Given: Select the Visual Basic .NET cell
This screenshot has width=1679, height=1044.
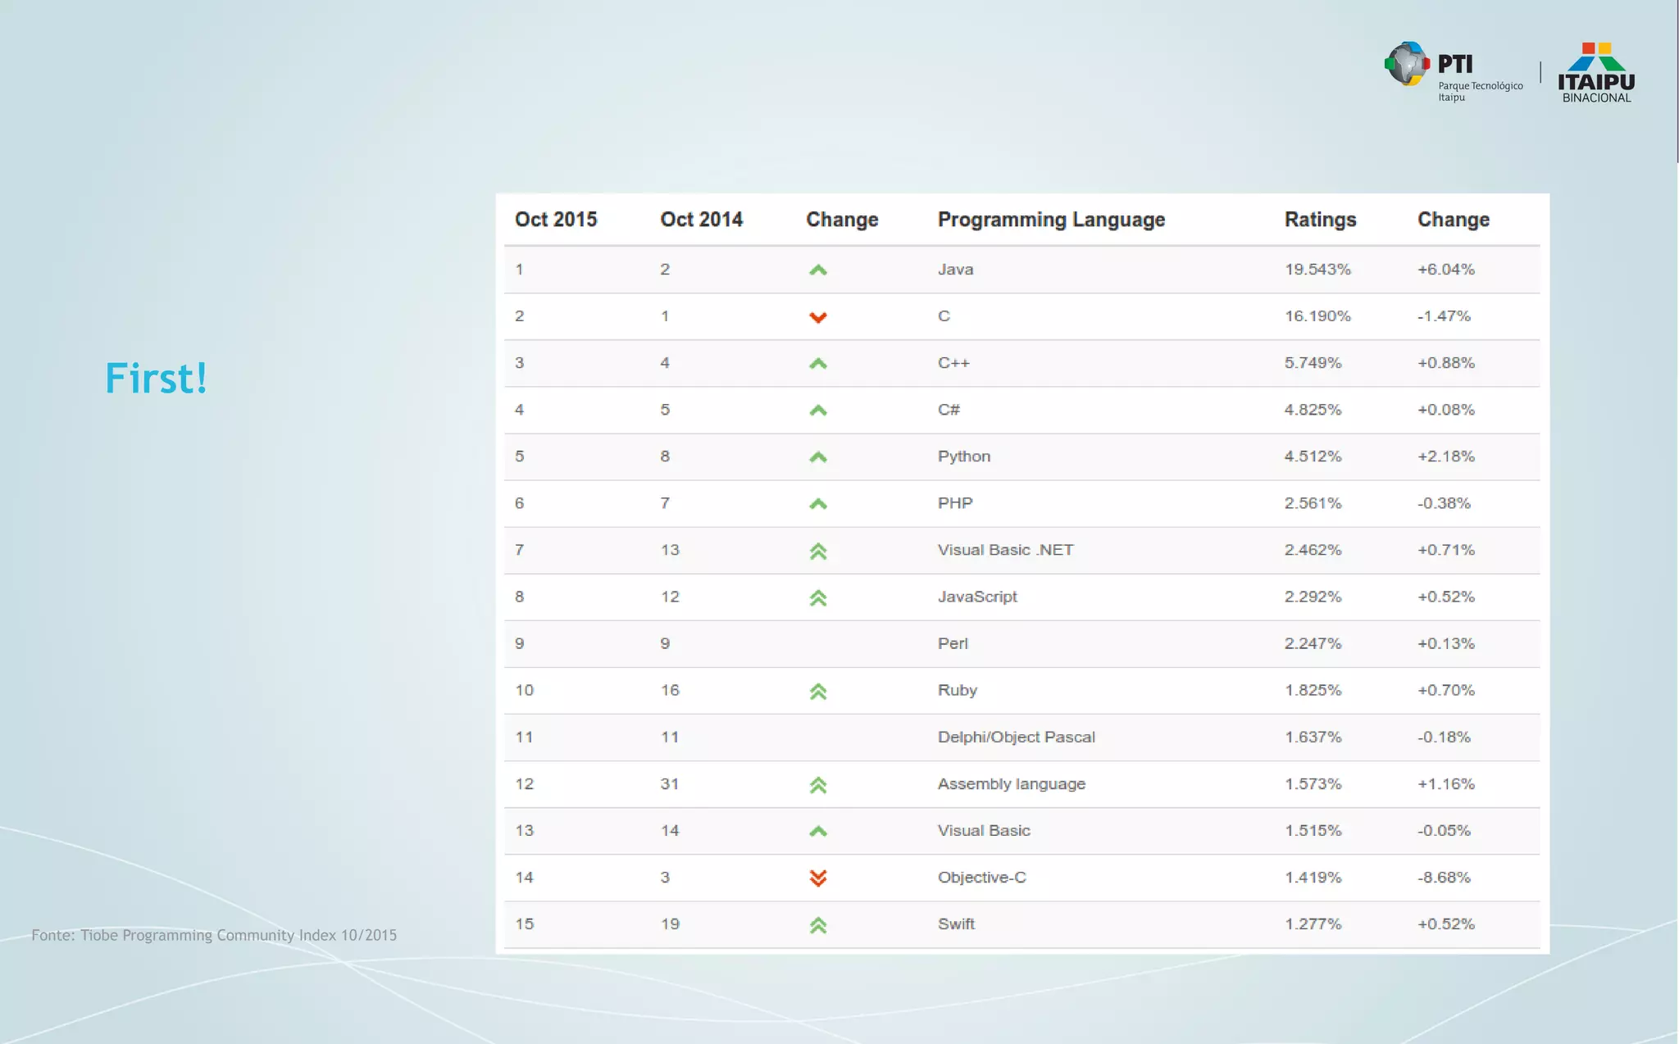Looking at the screenshot, I should point(1005,550).
